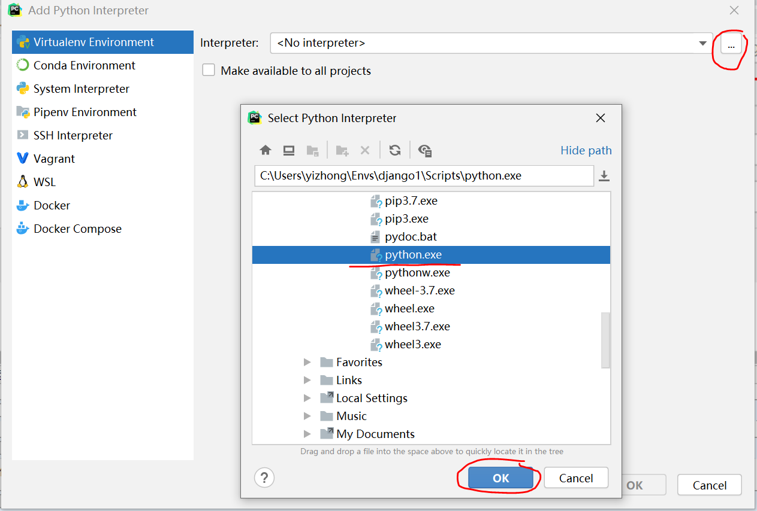This screenshot has width=757, height=511.
Task: Refresh the file tree
Action: pos(394,150)
